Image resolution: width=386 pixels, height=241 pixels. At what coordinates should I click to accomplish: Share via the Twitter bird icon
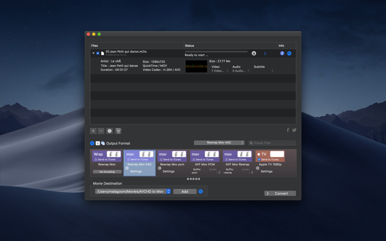294,130
